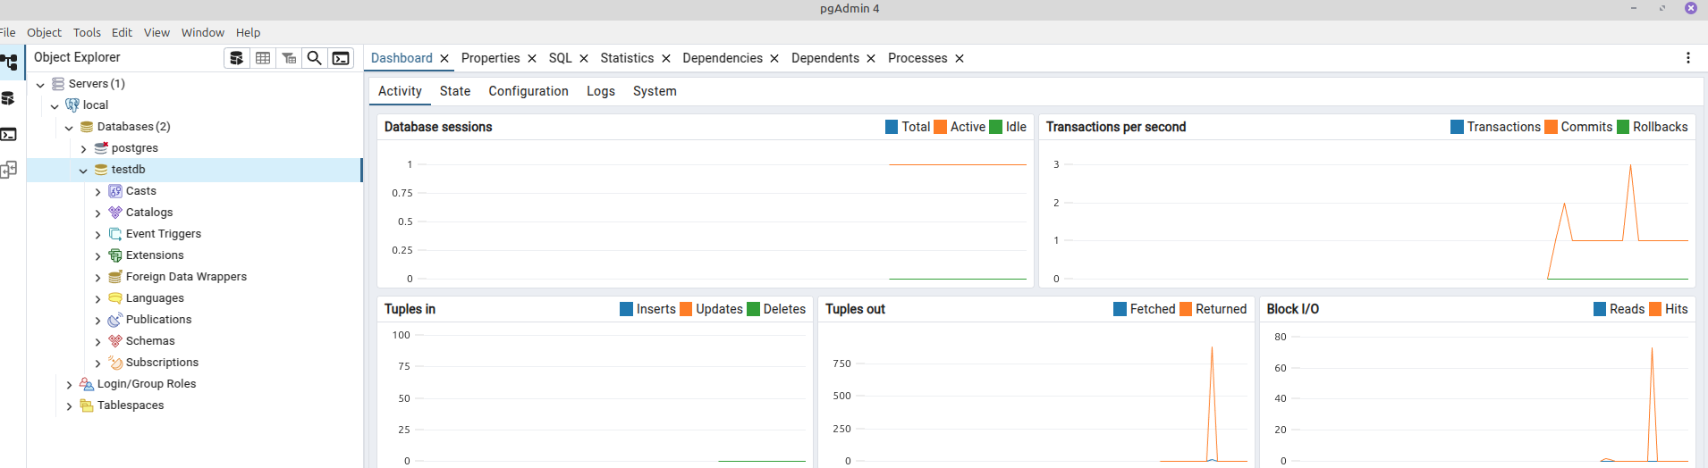Viewport: 1708px width, 468px height.
Task: Open Search Objects magnifier icon
Action: tap(315, 58)
